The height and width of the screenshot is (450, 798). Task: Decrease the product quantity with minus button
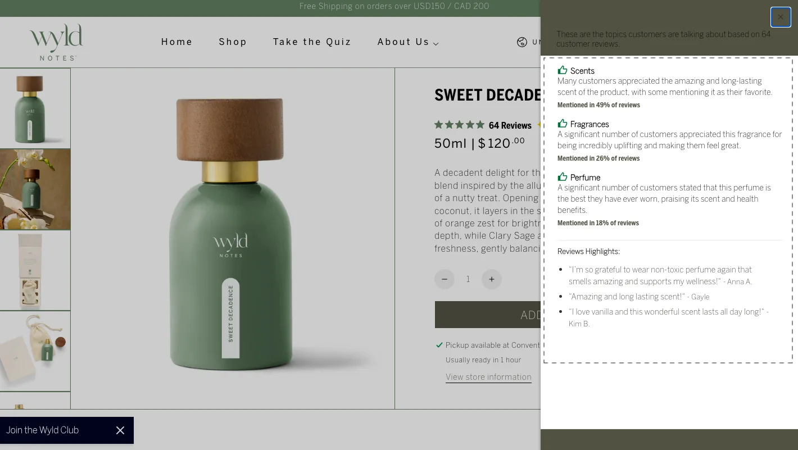445,279
